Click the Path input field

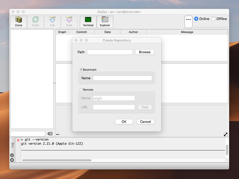pos(110,52)
